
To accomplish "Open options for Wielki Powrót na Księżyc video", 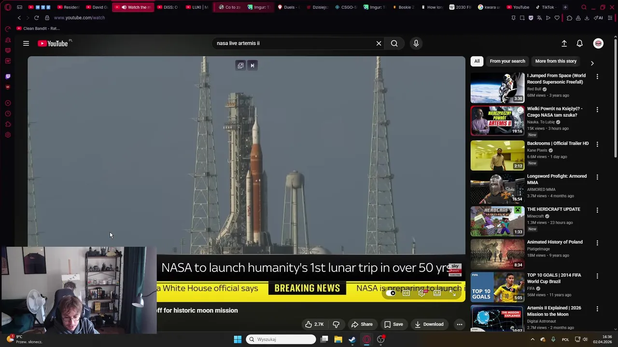I will [597, 110].
